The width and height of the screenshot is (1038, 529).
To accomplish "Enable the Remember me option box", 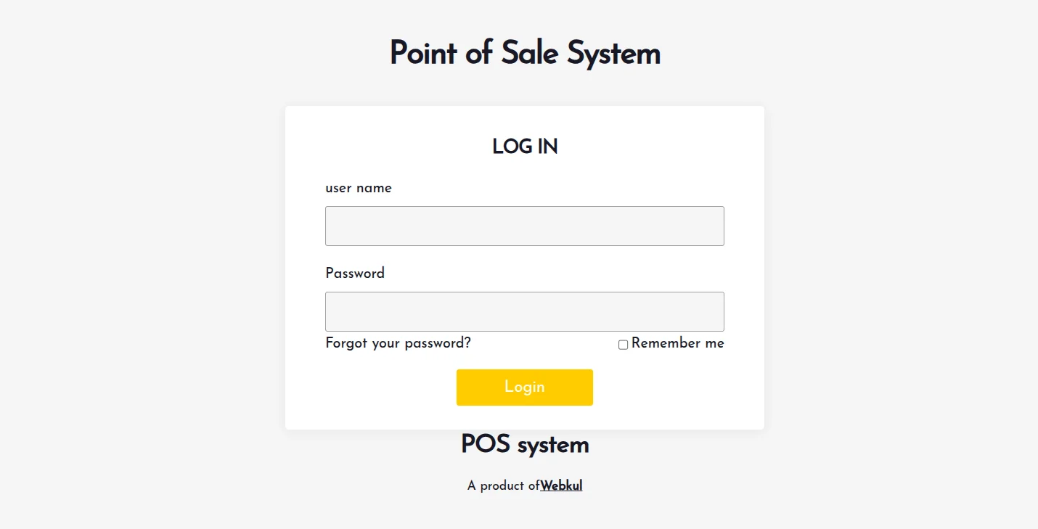I will pos(623,345).
